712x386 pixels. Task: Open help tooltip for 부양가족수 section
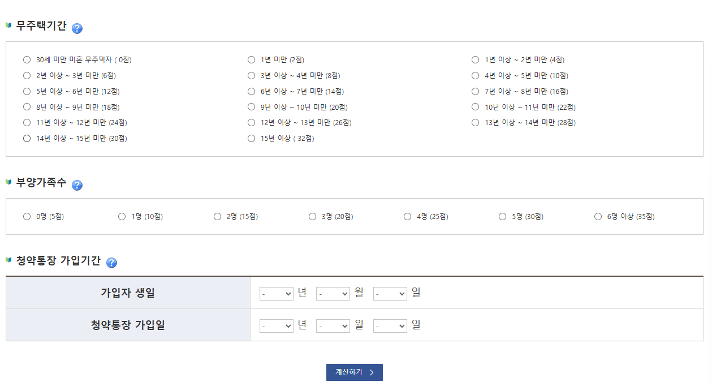[x=77, y=184]
